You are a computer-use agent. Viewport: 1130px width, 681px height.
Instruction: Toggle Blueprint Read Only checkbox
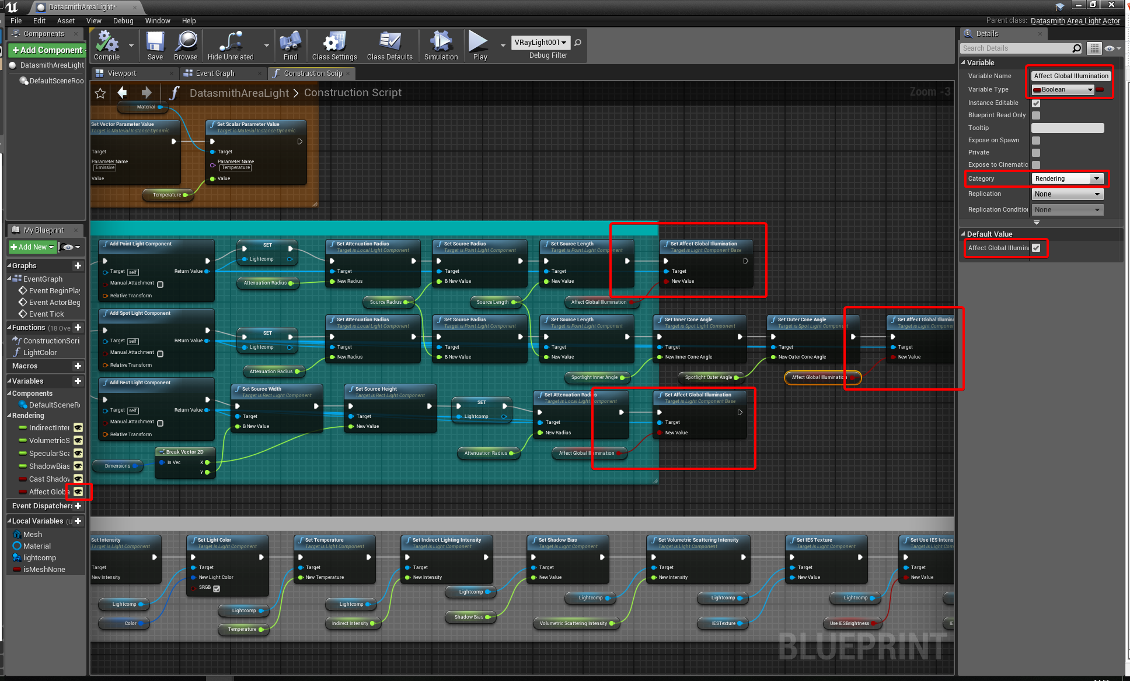1036,115
